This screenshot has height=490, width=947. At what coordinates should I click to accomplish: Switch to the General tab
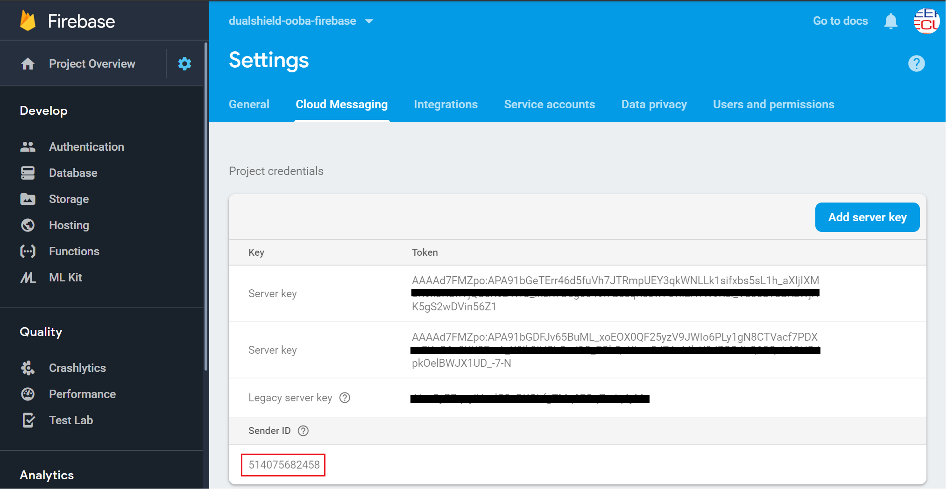(249, 105)
